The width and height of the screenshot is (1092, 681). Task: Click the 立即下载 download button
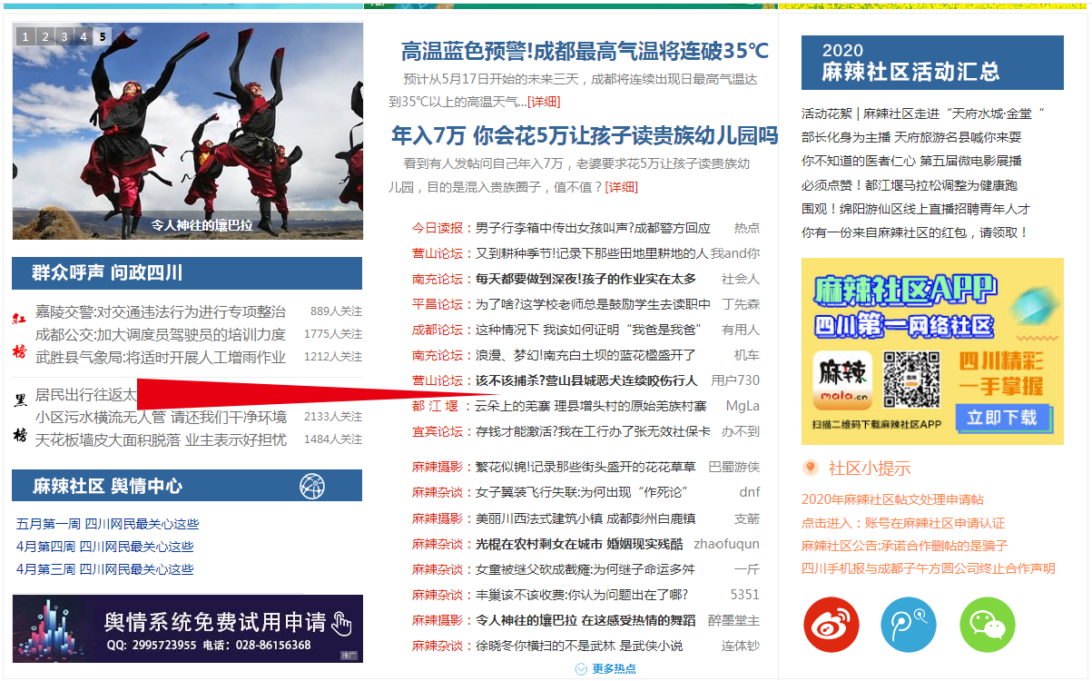click(x=1001, y=417)
